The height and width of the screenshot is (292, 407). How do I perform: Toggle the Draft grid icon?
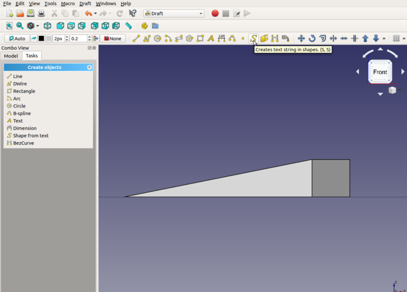396,39
